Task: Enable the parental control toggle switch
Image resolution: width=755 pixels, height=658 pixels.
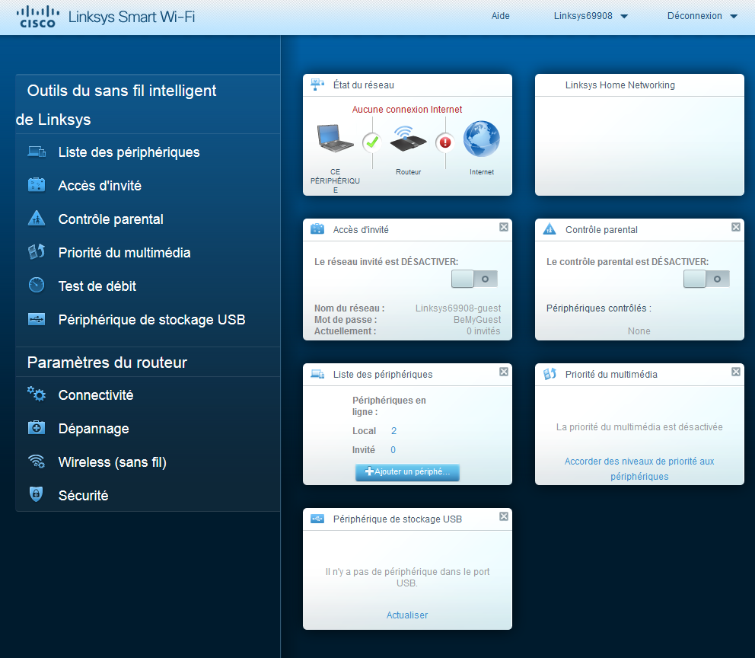Action: coord(706,279)
